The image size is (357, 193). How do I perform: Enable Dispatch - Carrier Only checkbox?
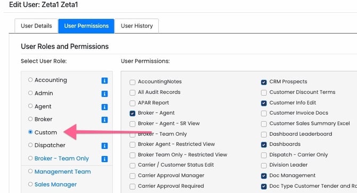(264, 155)
